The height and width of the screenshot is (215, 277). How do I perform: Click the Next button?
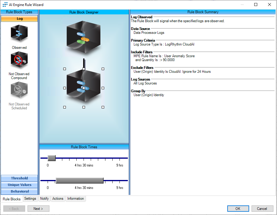(x=38, y=209)
